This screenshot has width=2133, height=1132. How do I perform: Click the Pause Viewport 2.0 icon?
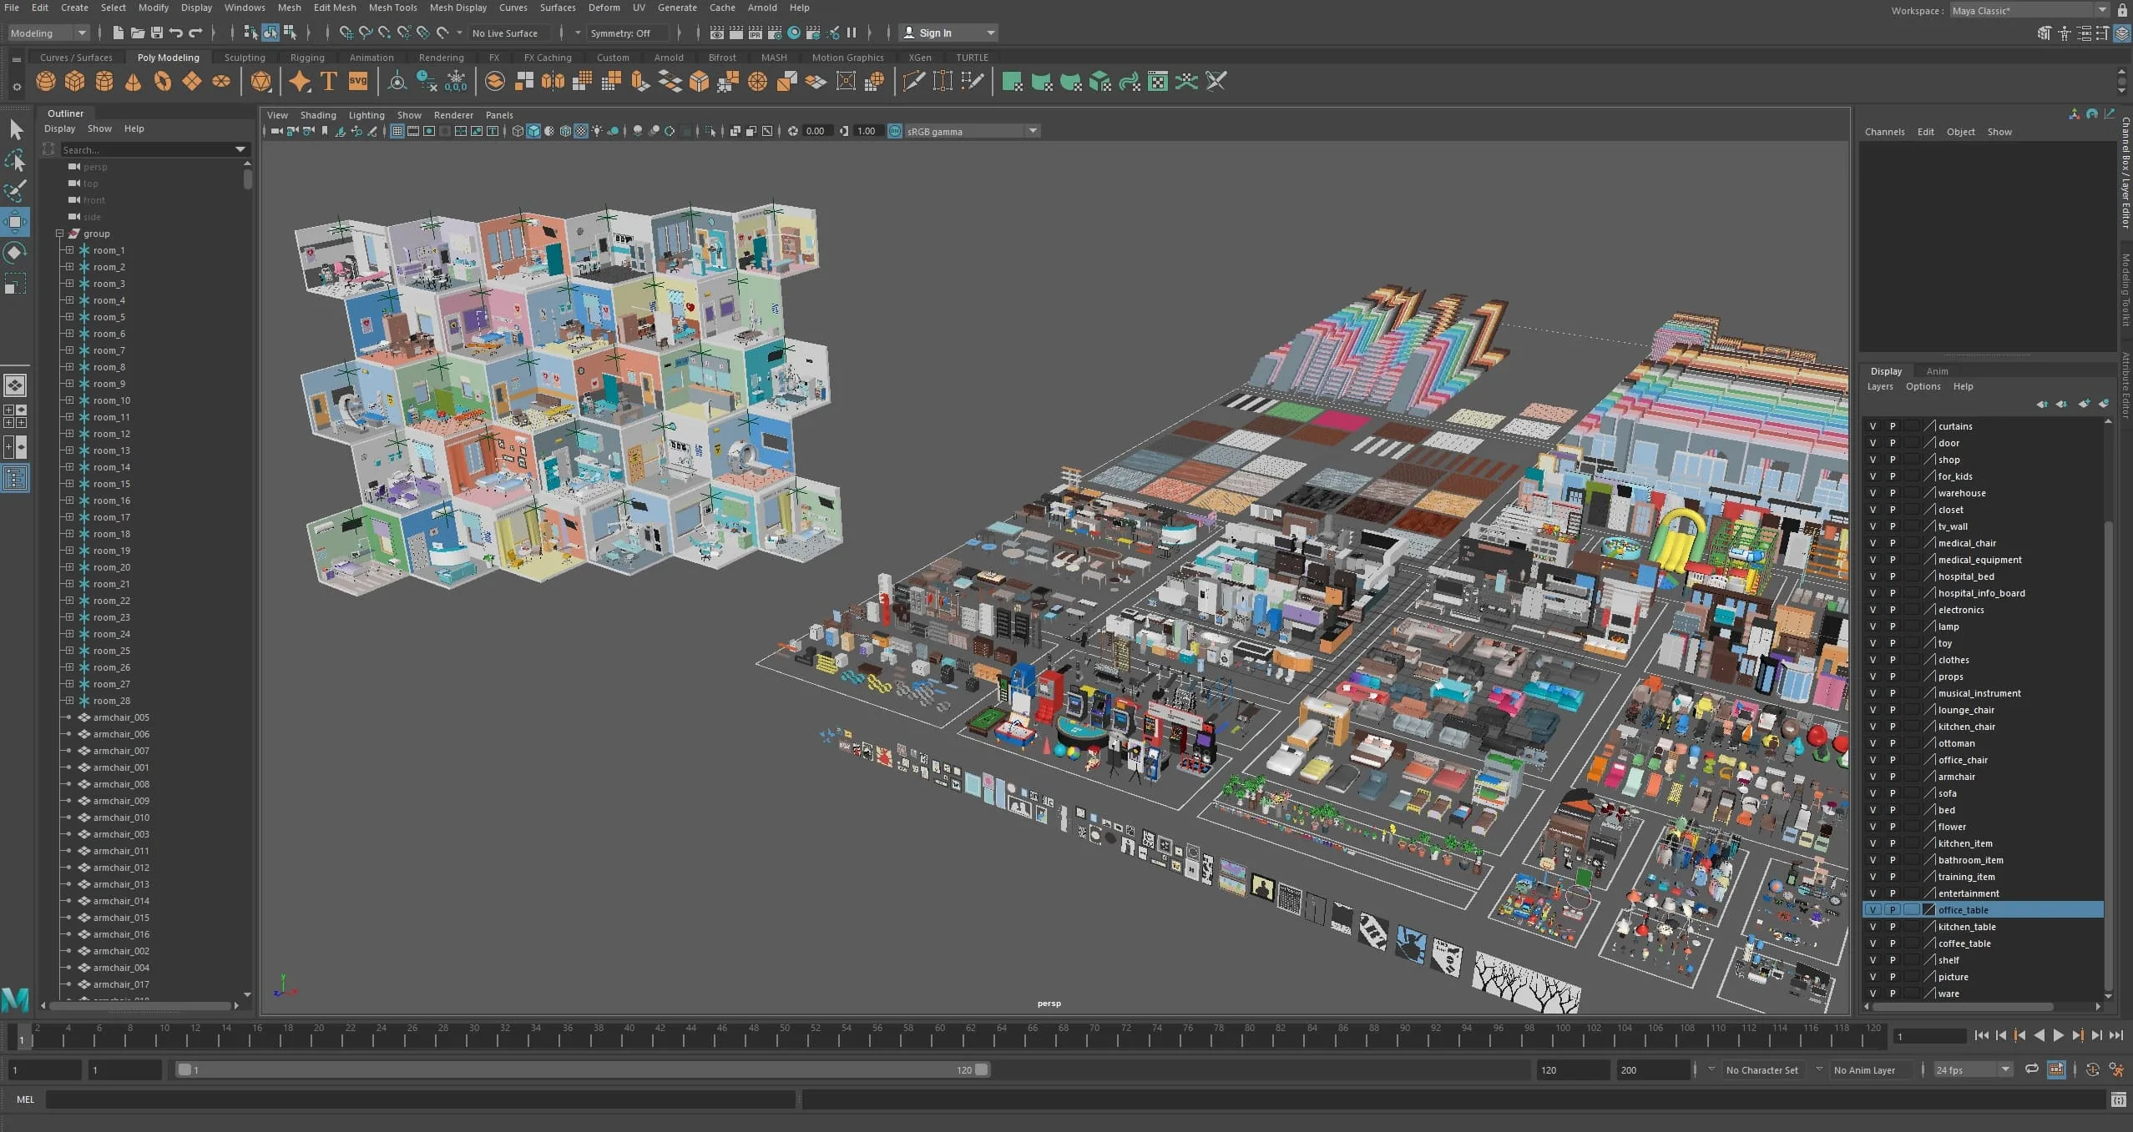click(852, 33)
